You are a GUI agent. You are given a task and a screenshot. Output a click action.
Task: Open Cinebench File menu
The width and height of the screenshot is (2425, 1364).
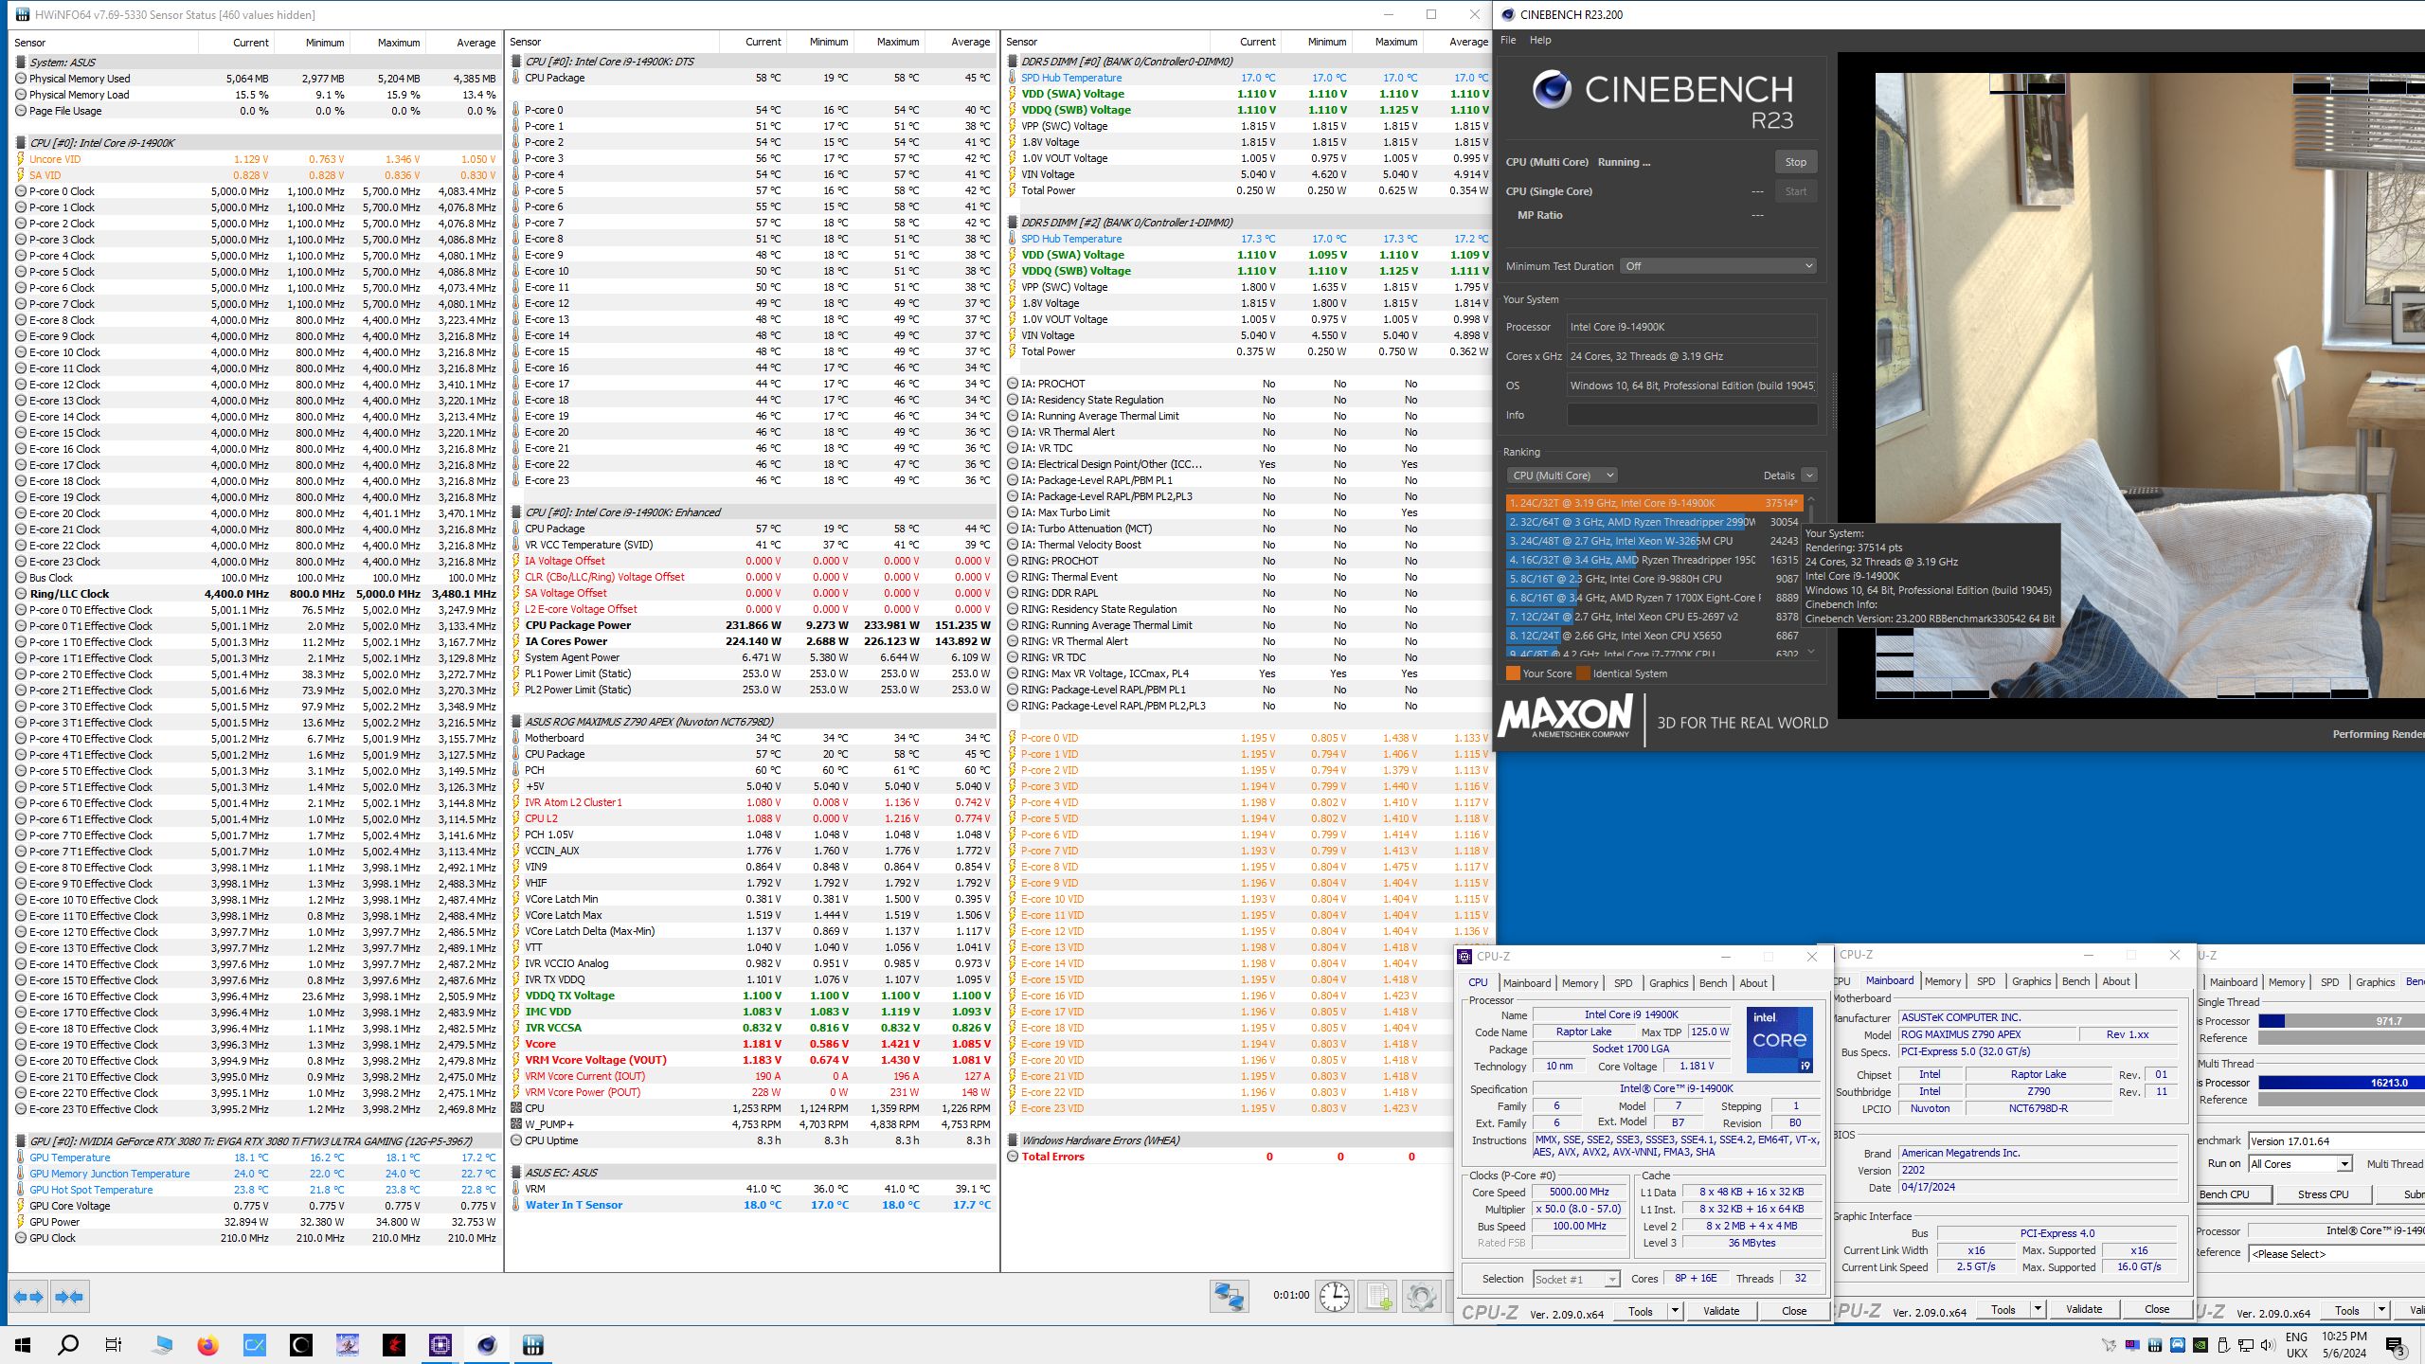click(x=1508, y=40)
